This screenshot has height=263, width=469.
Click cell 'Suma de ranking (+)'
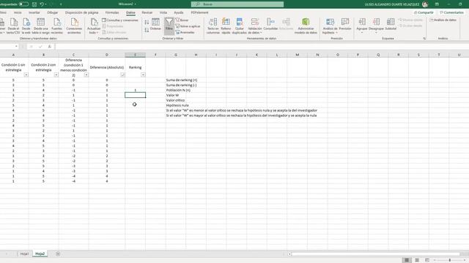(182, 80)
